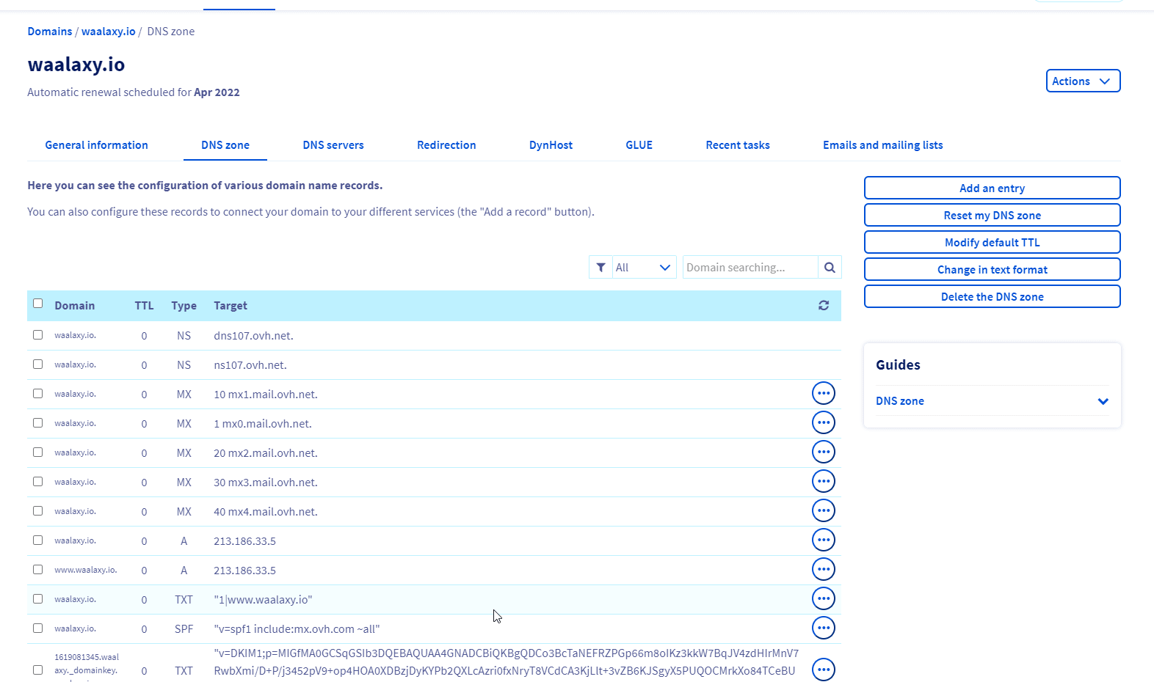
Task: Open more options for 20 mx2.mail.ovh.net record
Action: [824, 452]
